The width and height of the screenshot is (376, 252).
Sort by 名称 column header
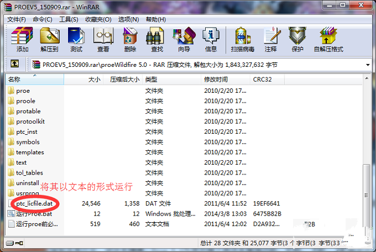pyautogui.click(x=35, y=80)
